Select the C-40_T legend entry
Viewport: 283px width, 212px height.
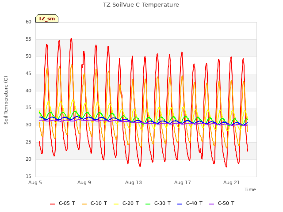tap(190, 203)
